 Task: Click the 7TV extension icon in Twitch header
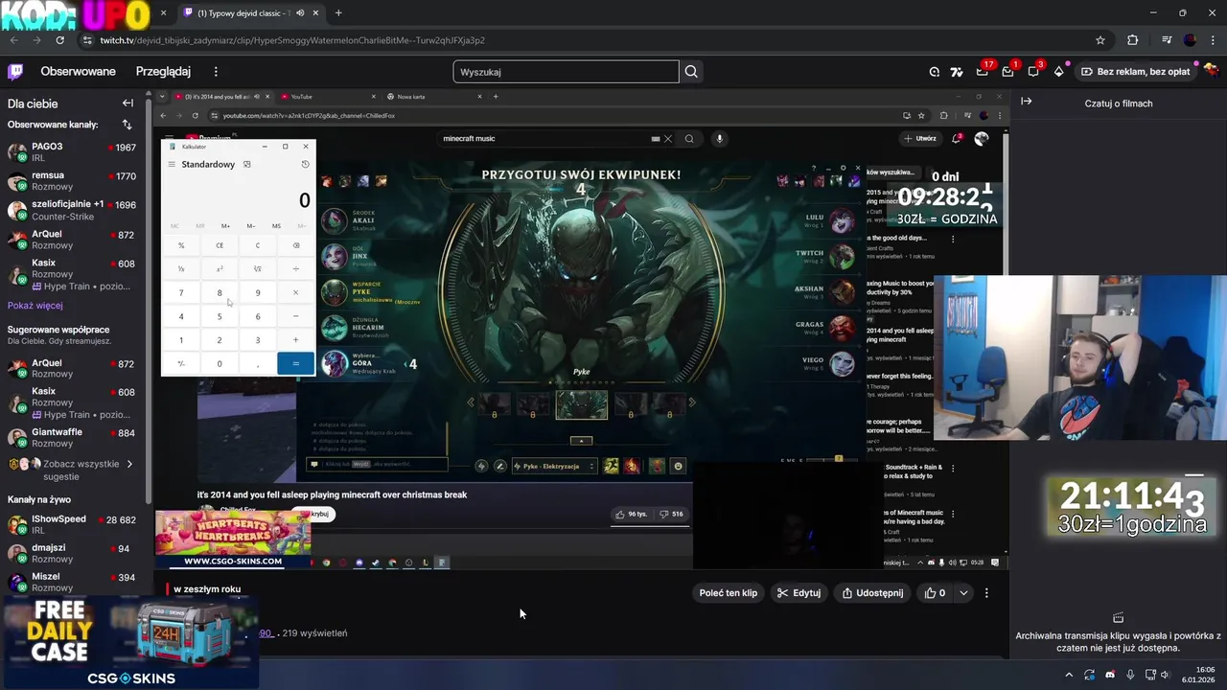pyautogui.click(x=957, y=71)
